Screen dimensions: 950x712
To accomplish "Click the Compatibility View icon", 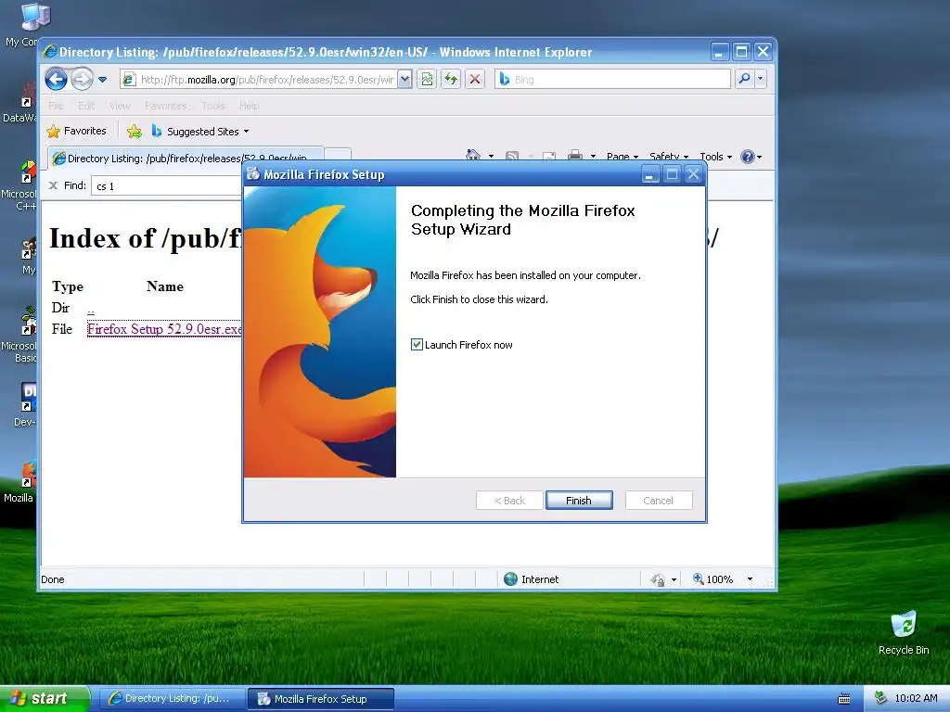I will click(x=427, y=80).
